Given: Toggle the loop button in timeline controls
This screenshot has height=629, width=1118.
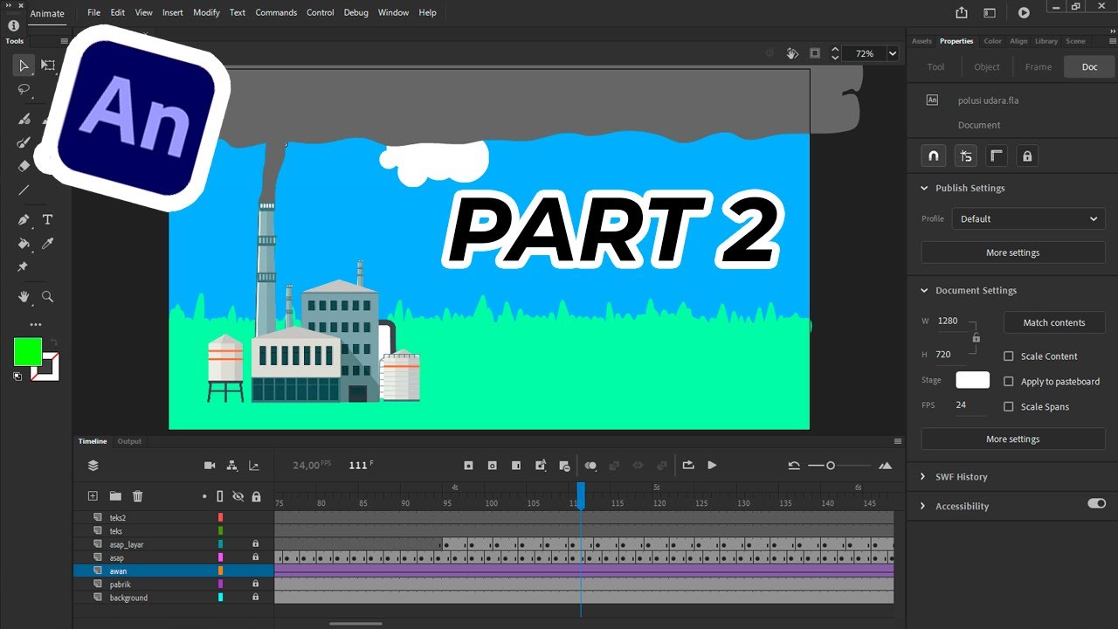Looking at the screenshot, I should [x=688, y=466].
